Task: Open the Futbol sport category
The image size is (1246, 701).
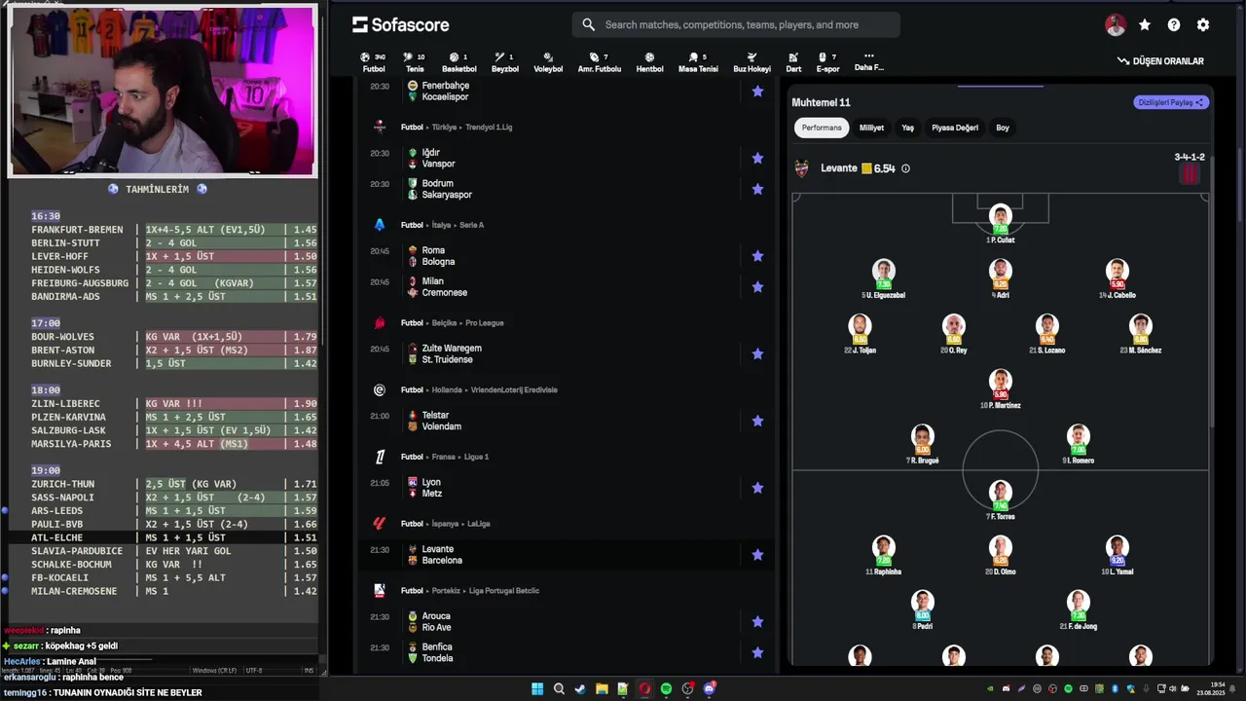Action: (x=374, y=62)
